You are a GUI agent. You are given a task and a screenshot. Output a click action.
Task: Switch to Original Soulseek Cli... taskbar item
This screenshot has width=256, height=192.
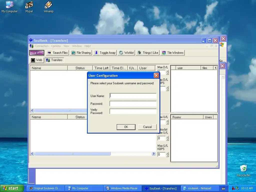pyautogui.click(x=45, y=188)
